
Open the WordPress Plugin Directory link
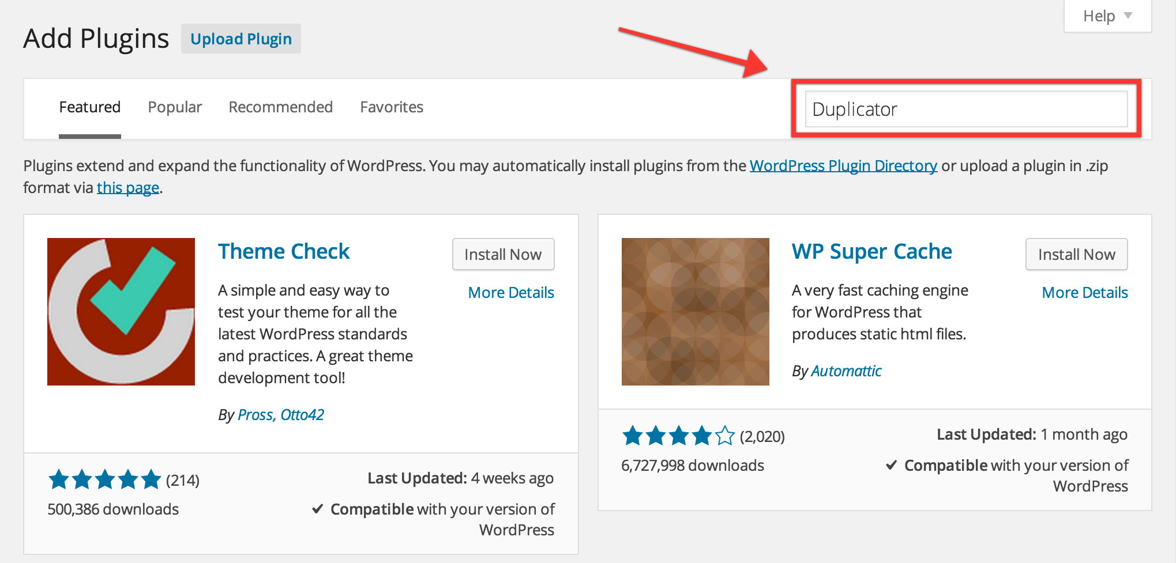(843, 166)
